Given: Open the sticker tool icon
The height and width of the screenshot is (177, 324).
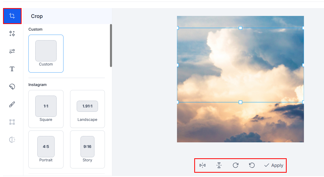Looking at the screenshot, I should click(x=12, y=87).
